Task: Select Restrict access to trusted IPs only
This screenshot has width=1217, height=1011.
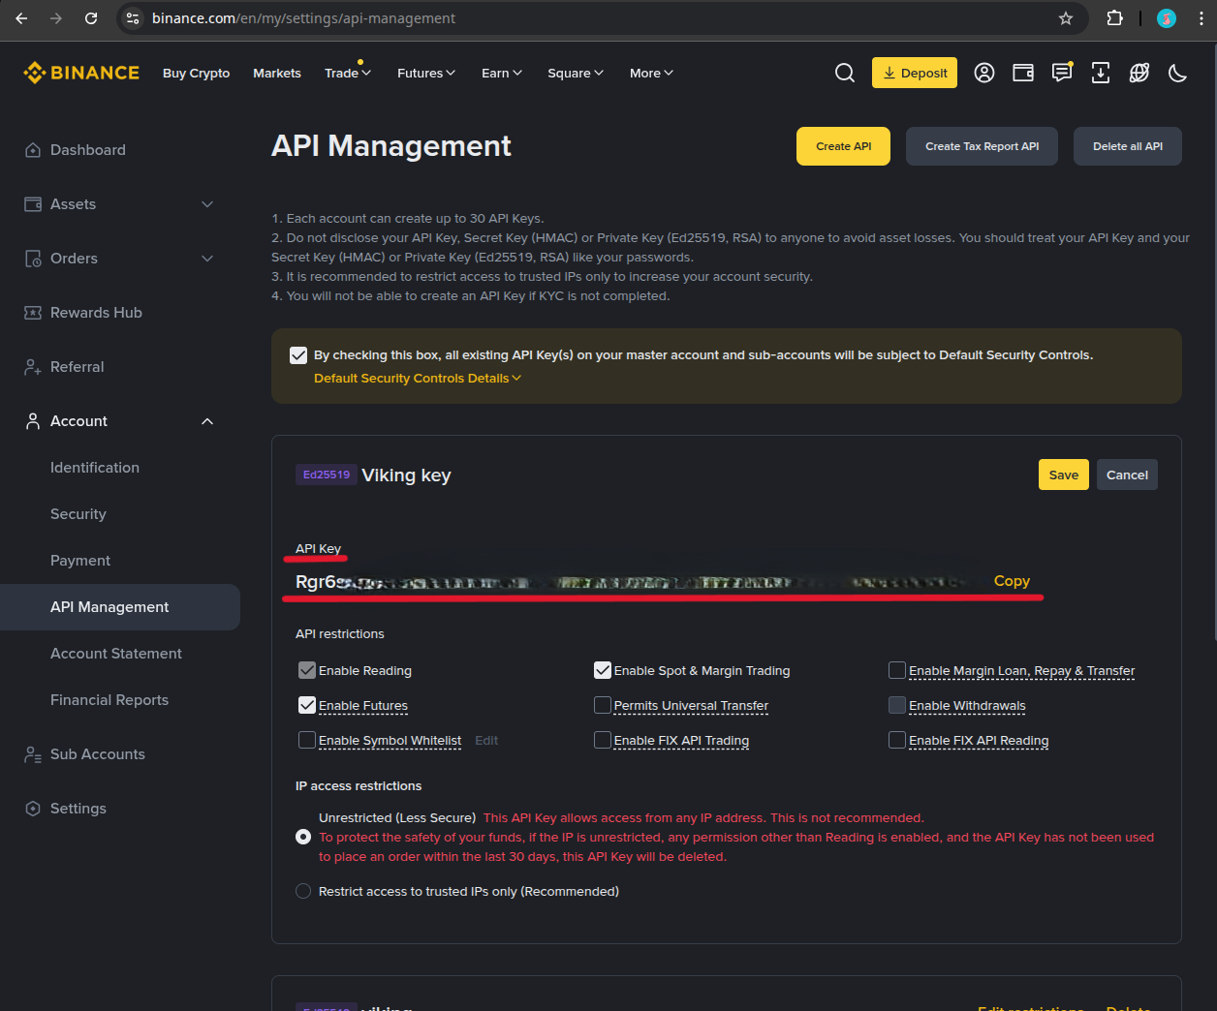Action: click(303, 891)
